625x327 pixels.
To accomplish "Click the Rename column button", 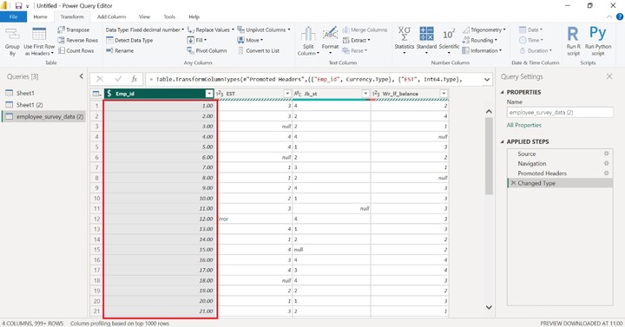I will coord(120,50).
